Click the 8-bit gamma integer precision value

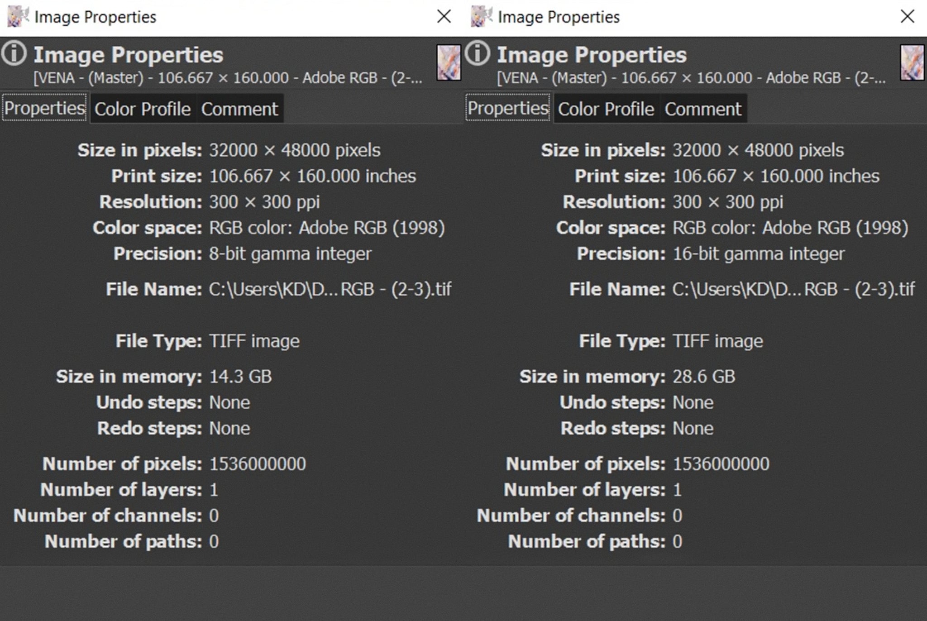290,254
